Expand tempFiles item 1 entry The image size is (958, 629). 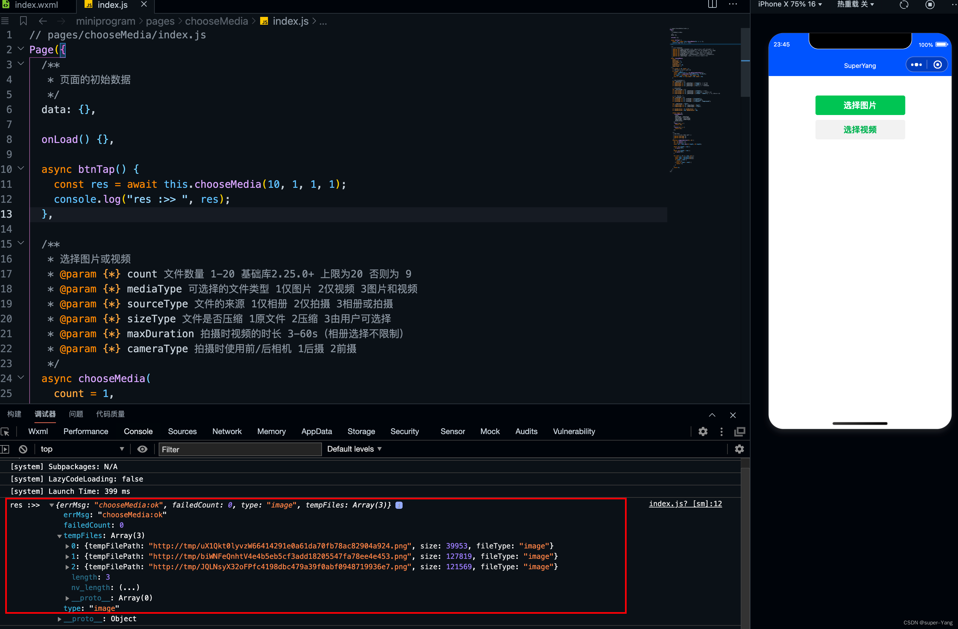click(x=67, y=557)
